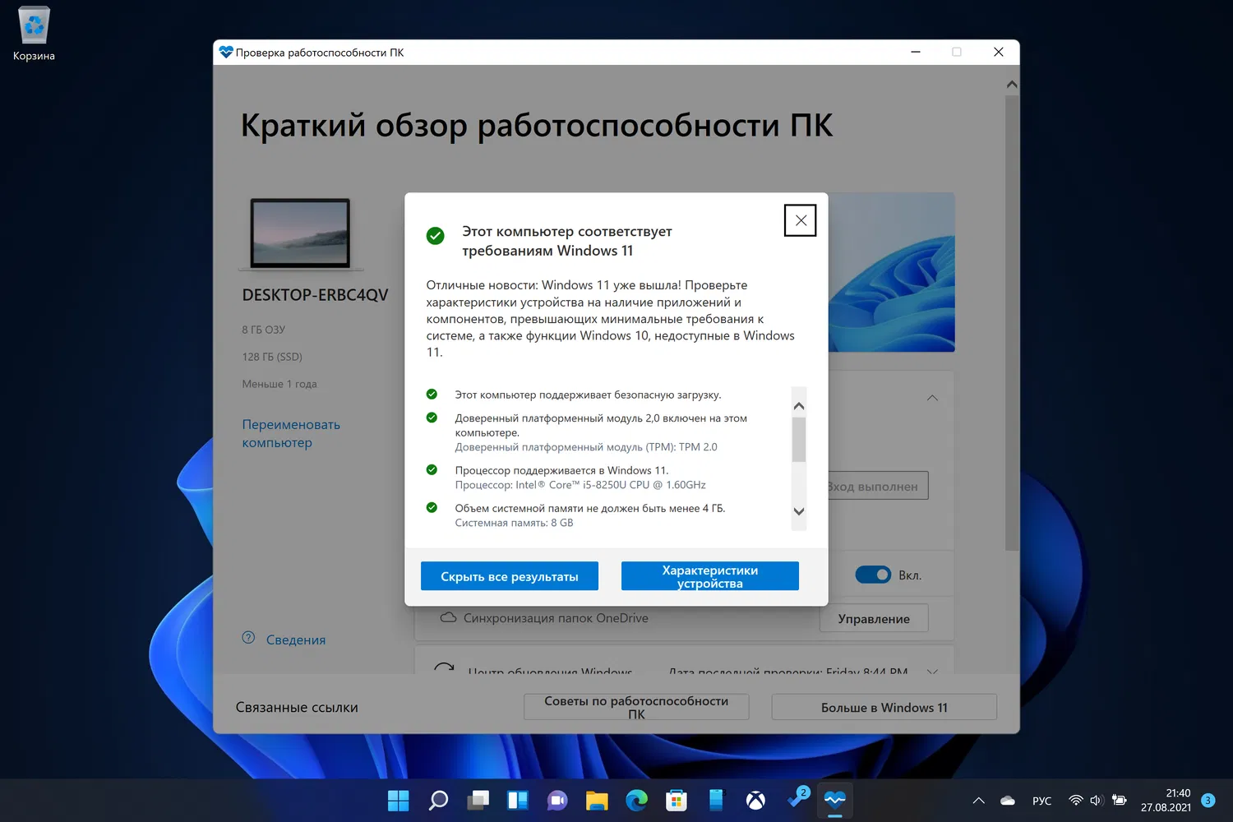
Task: Click Скрыть все результаты button
Action: [510, 576]
